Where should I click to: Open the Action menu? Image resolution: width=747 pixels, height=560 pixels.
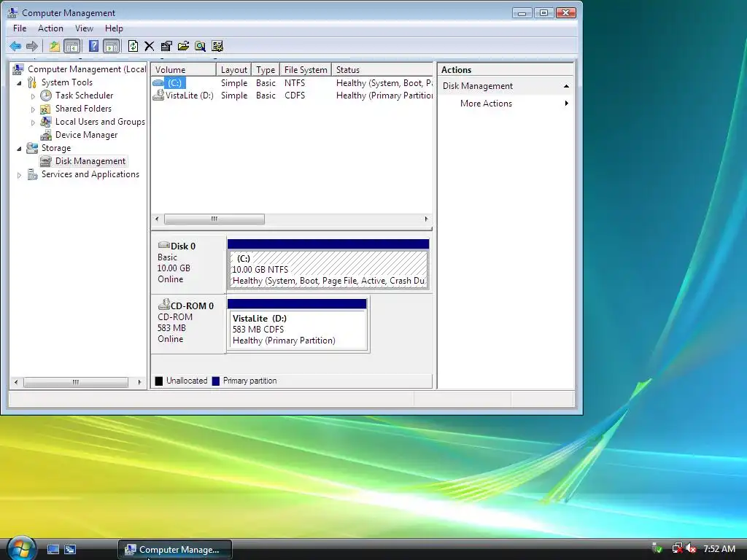click(50, 28)
